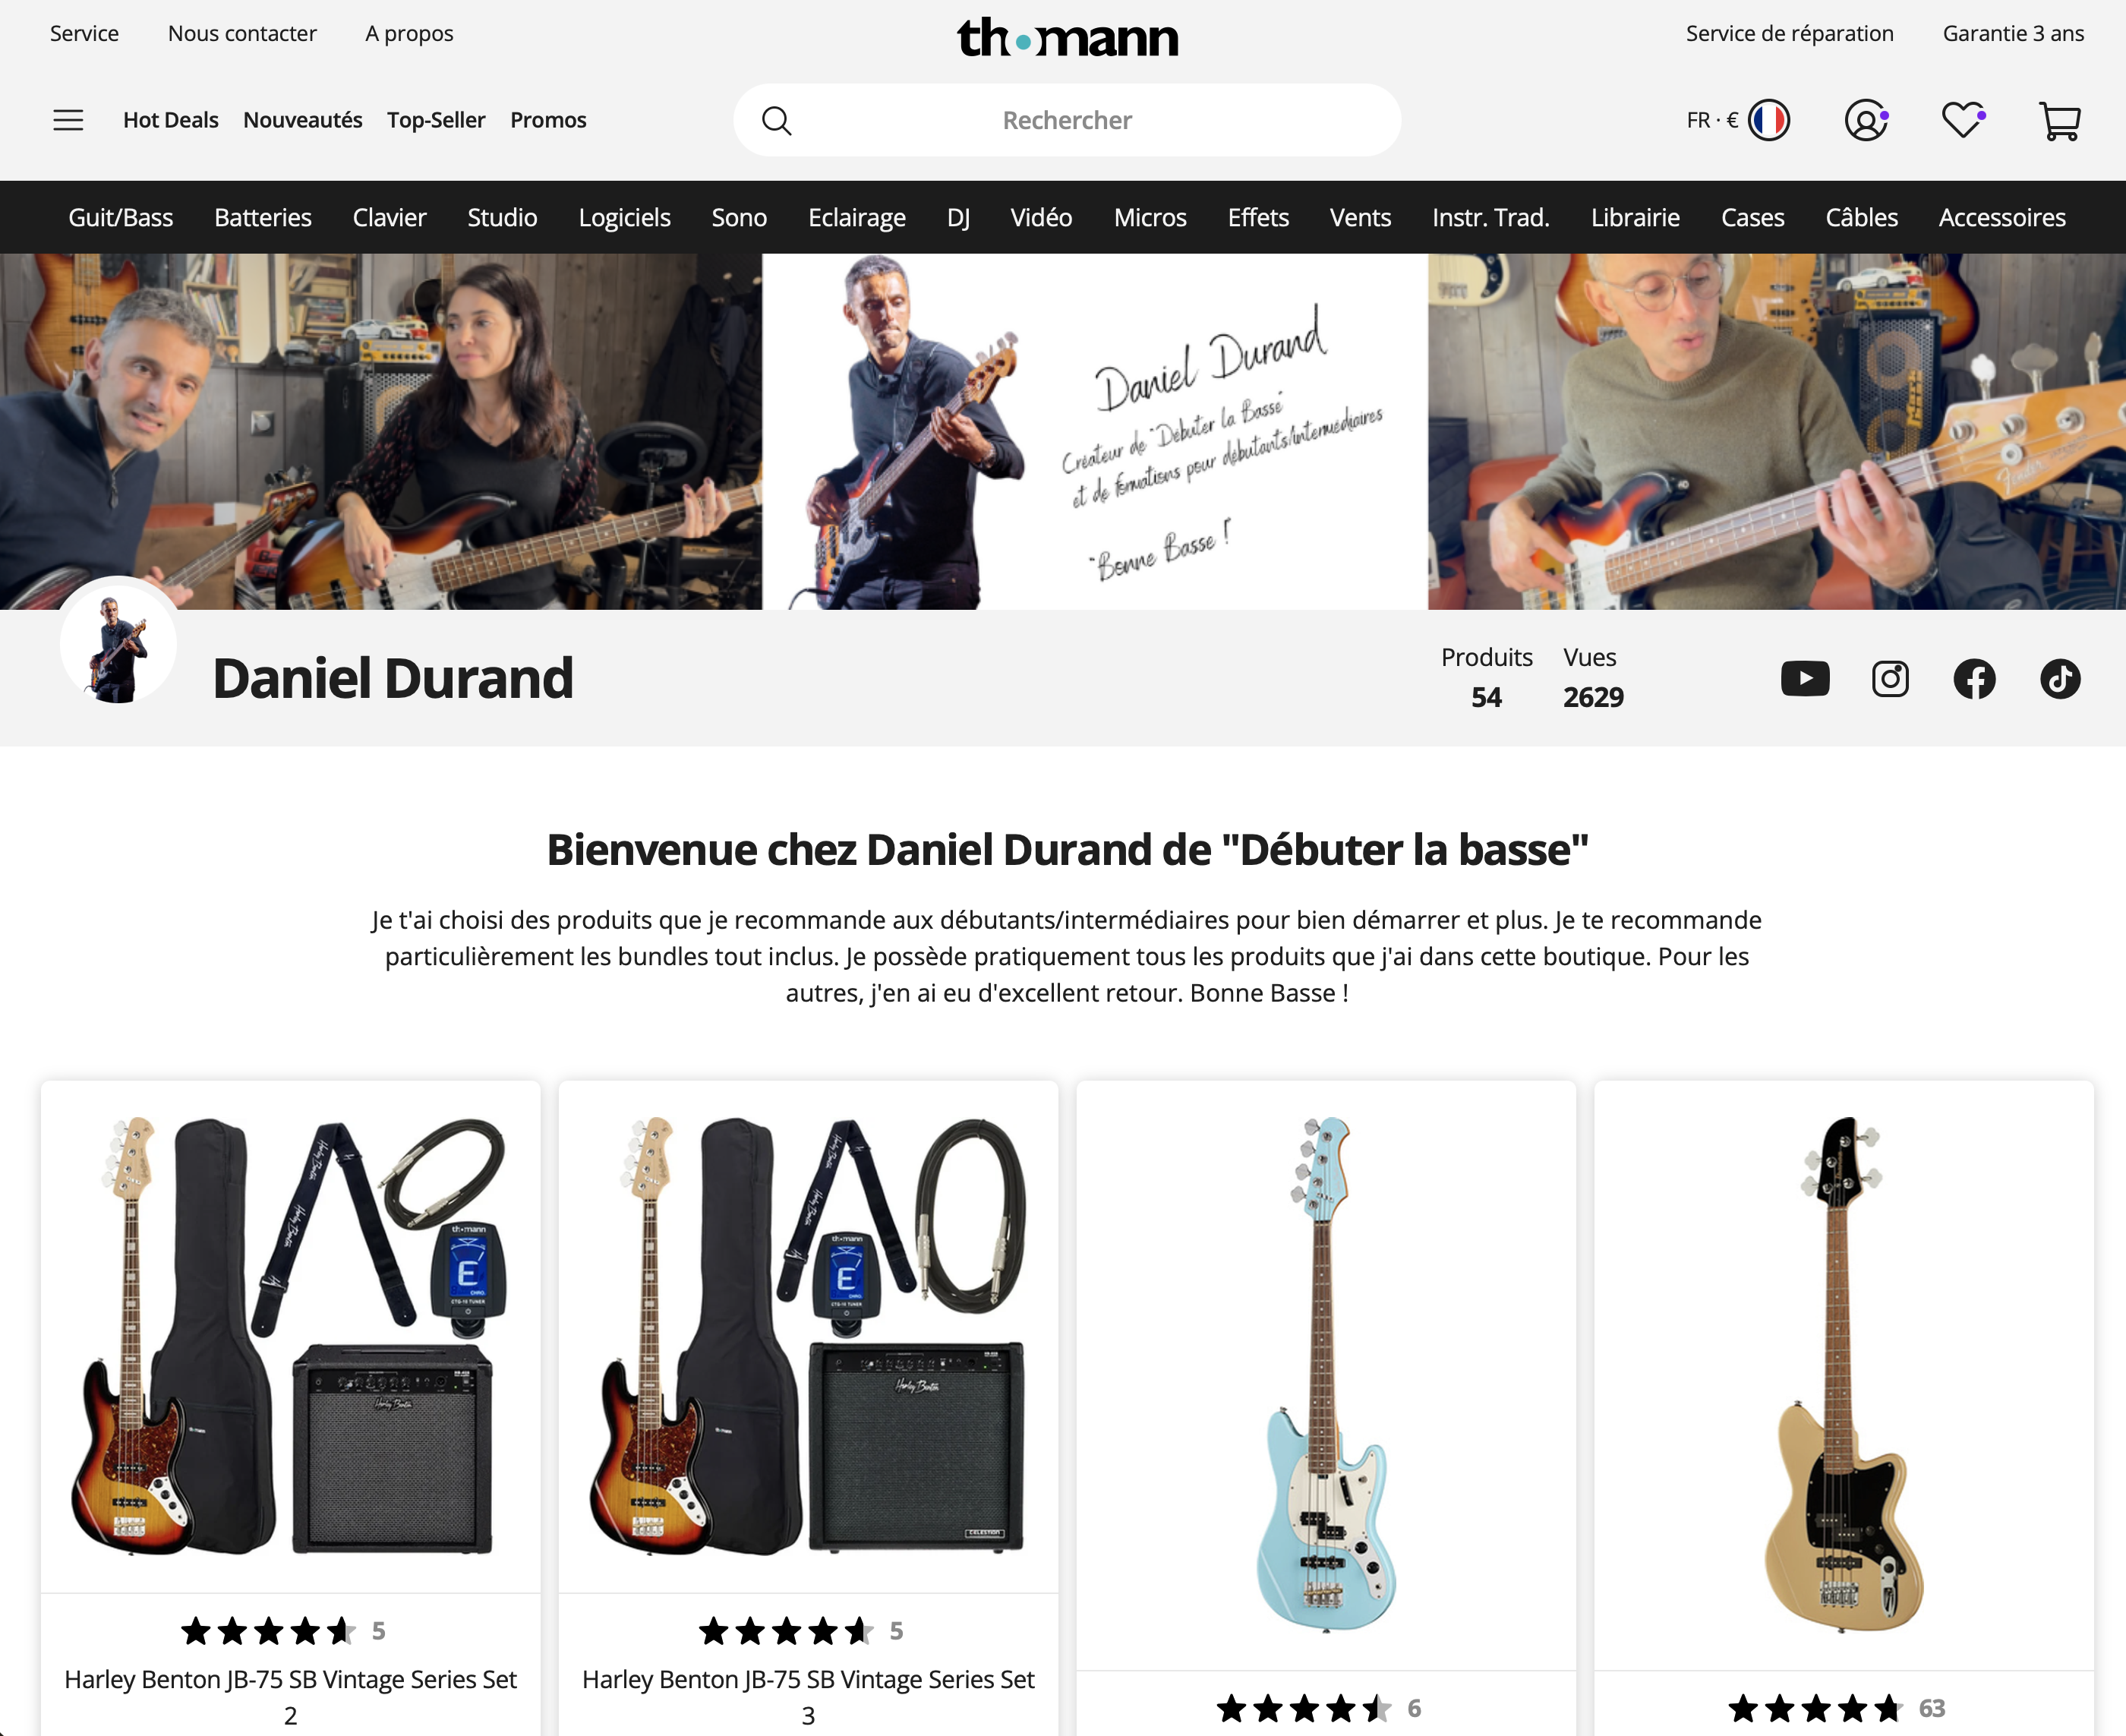Image resolution: width=2126 pixels, height=1736 pixels.
Task: Open the user account icon
Action: (1866, 120)
